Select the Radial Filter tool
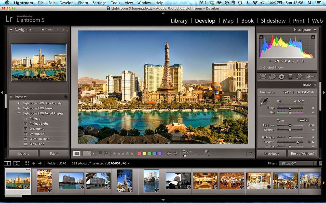 (300, 77)
